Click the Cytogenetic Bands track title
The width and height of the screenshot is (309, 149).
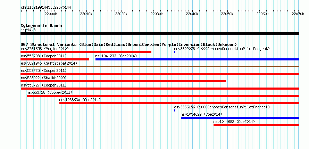41,26
